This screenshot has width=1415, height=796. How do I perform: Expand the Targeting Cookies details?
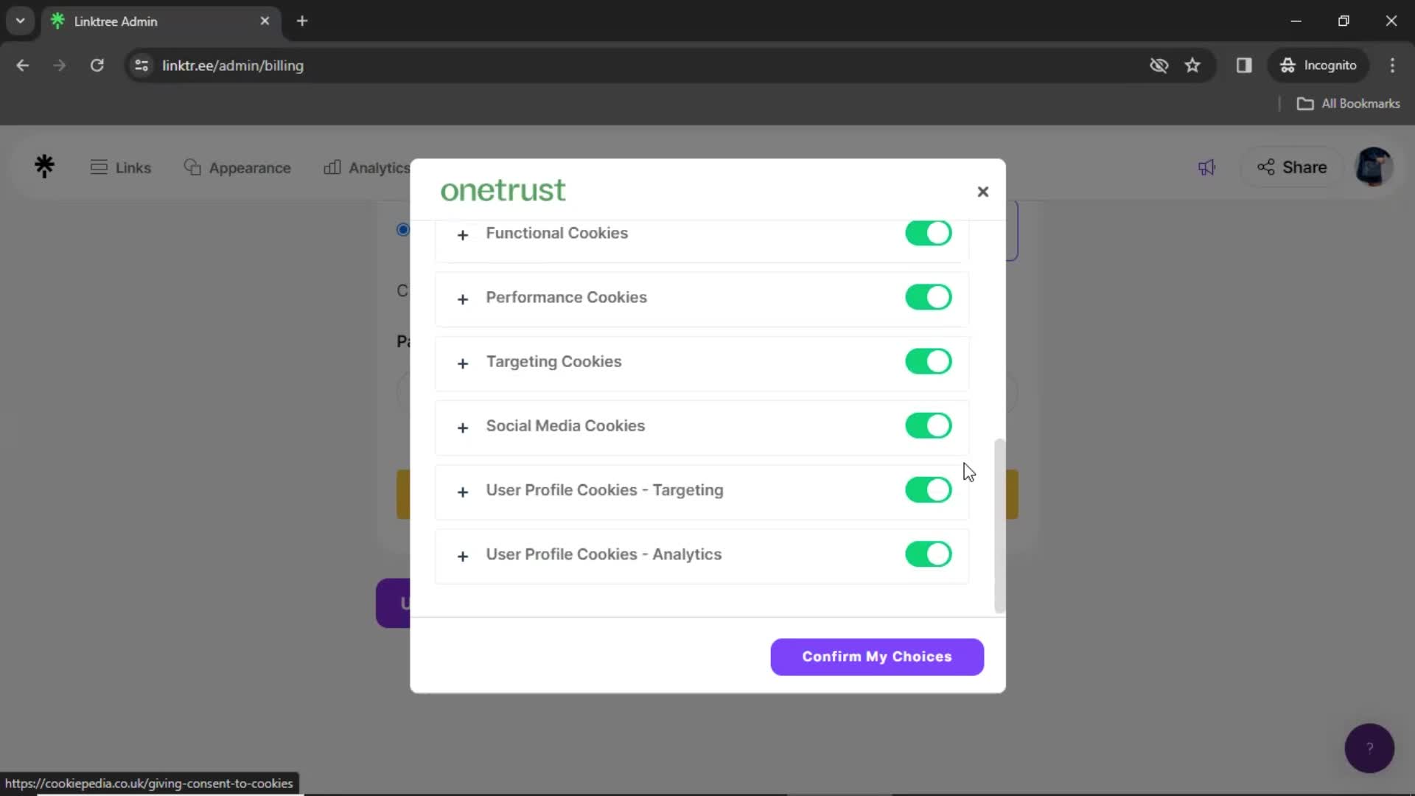[x=464, y=362]
